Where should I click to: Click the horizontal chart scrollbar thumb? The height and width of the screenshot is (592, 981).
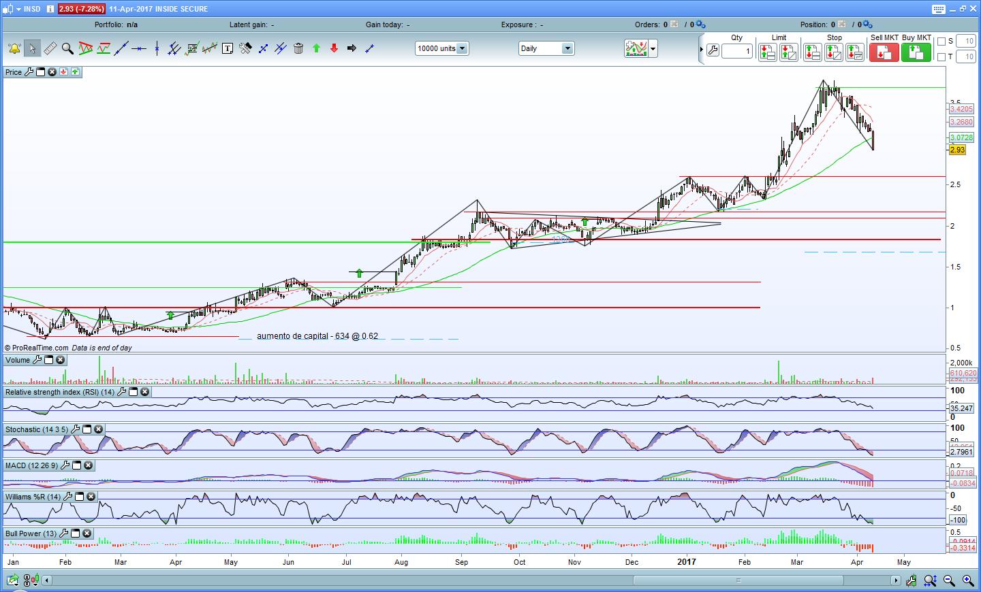click(738, 580)
